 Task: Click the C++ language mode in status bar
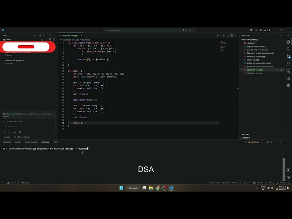248,182
